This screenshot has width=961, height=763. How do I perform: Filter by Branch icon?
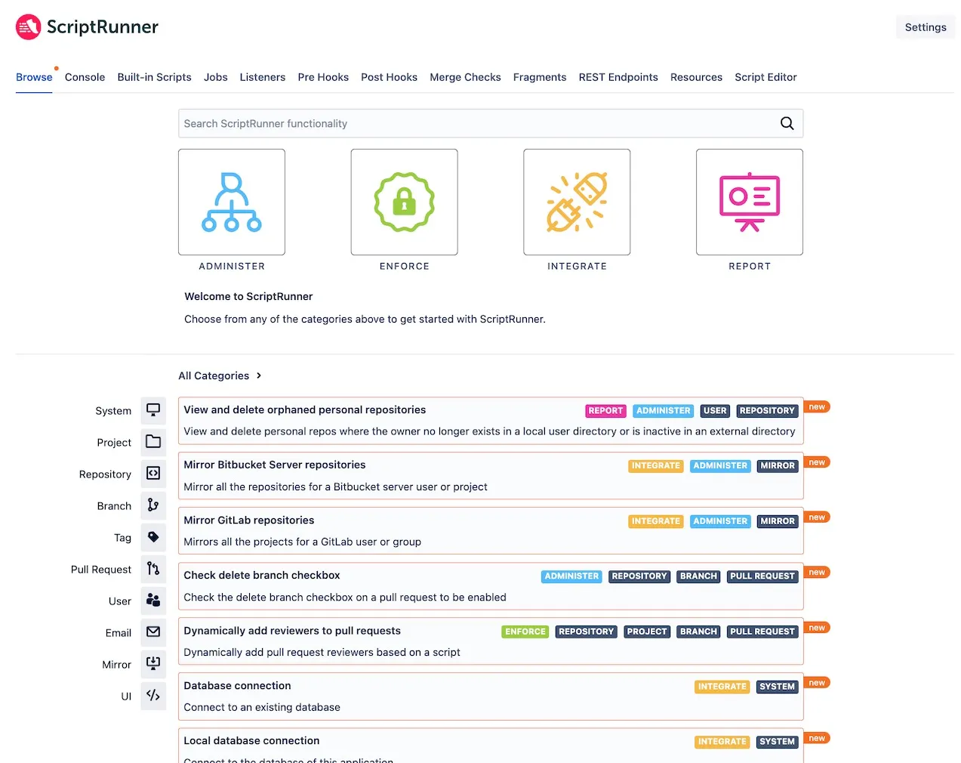tap(153, 505)
